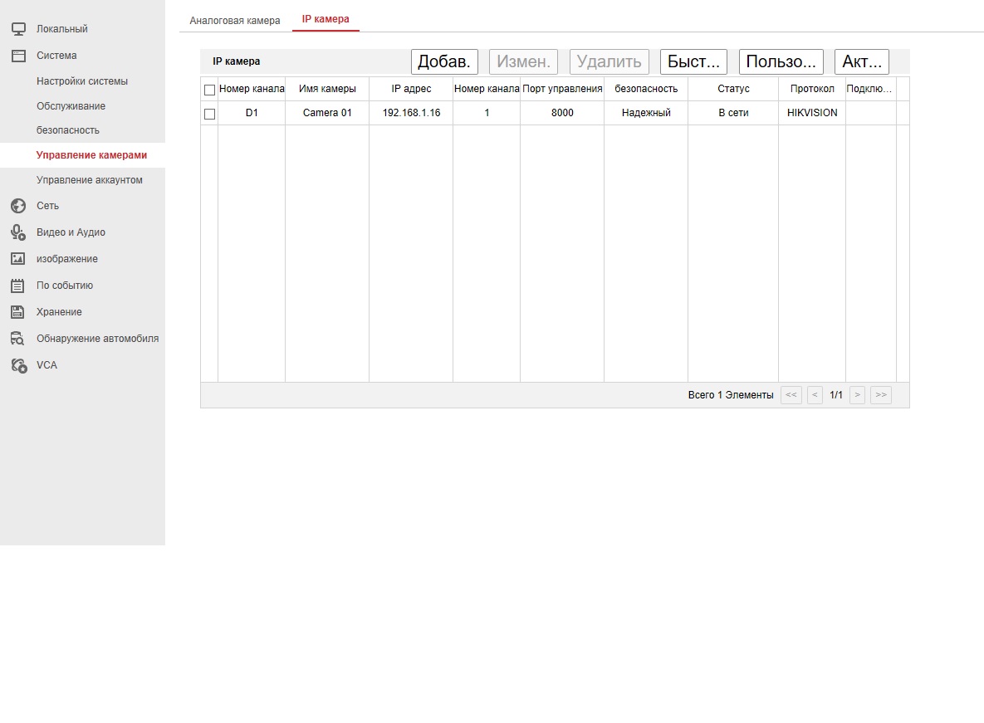Click the System window icon in sidebar
The height and width of the screenshot is (723, 984).
(18, 56)
